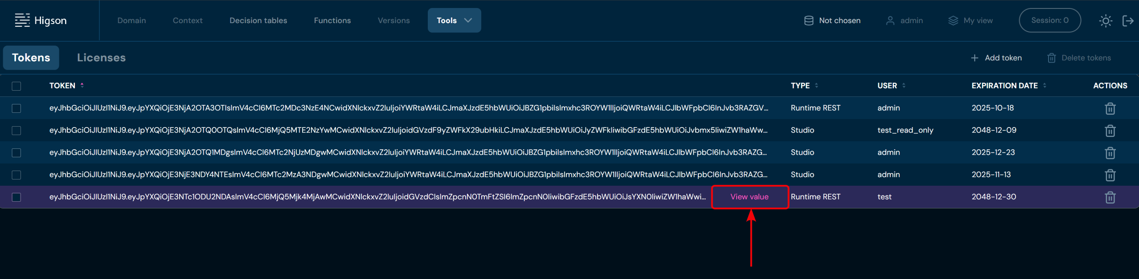Viewport: 1139px width, 279px height.
Task: Toggle the light/dark theme sun icon
Action: 1105,21
